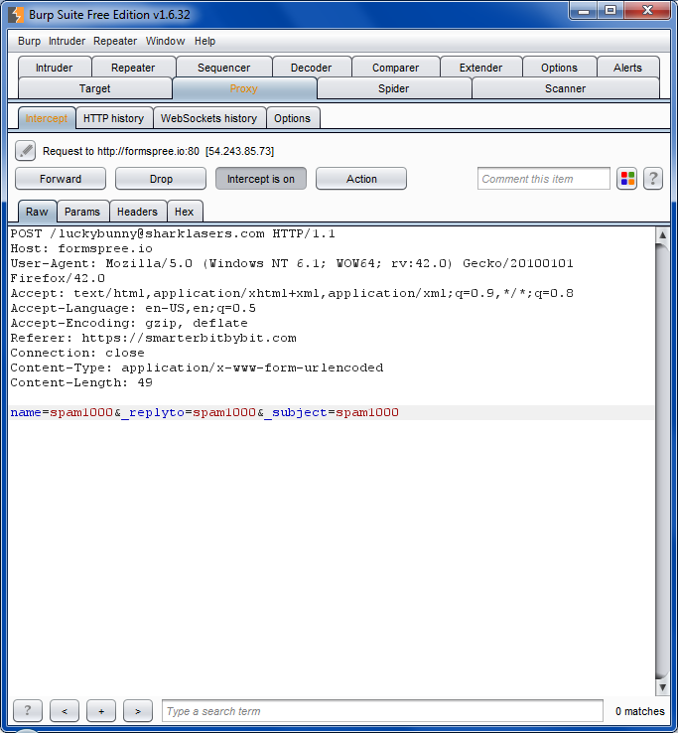Screen dimensions: 678x733
Task: Select the Proxy tab
Action: click(244, 88)
